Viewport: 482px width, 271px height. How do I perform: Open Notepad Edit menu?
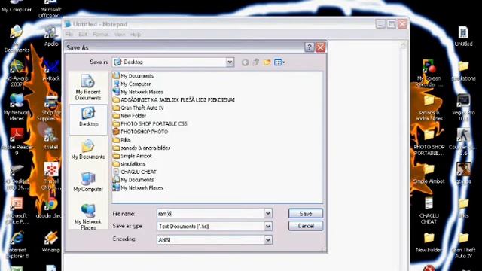tap(83, 35)
